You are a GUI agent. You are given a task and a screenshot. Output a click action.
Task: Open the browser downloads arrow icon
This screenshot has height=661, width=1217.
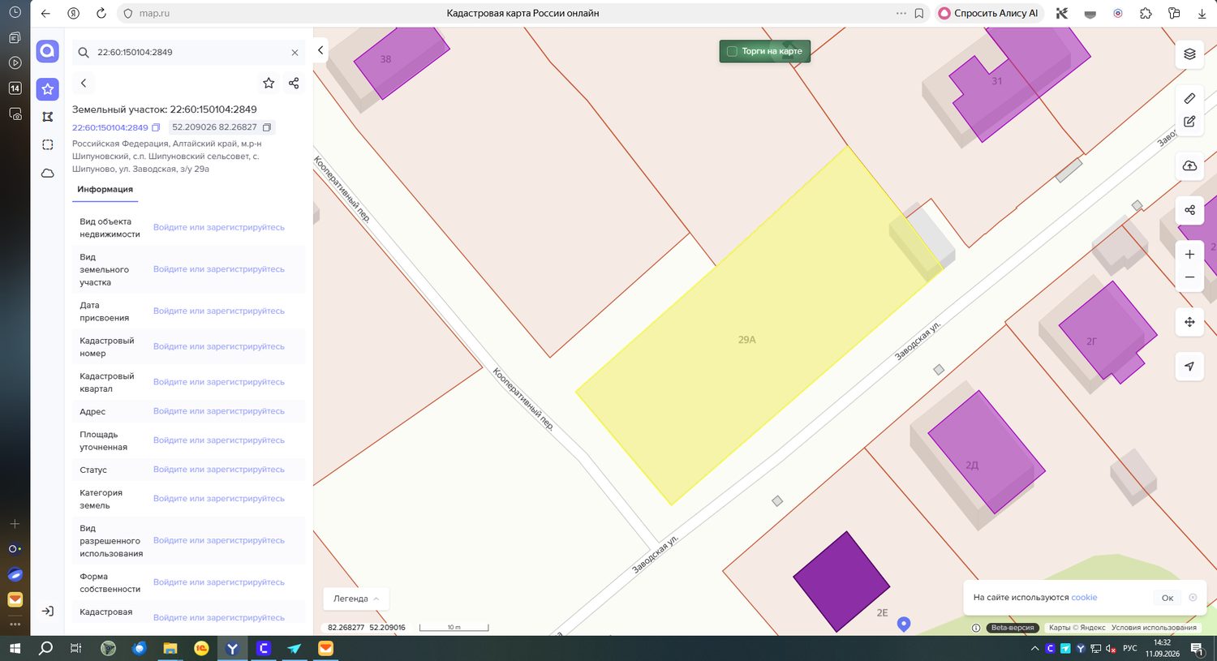1202,13
